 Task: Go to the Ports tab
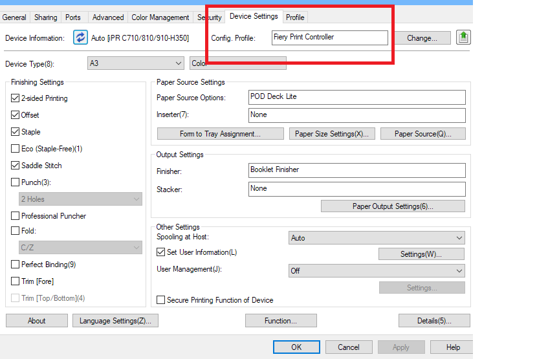(x=73, y=17)
